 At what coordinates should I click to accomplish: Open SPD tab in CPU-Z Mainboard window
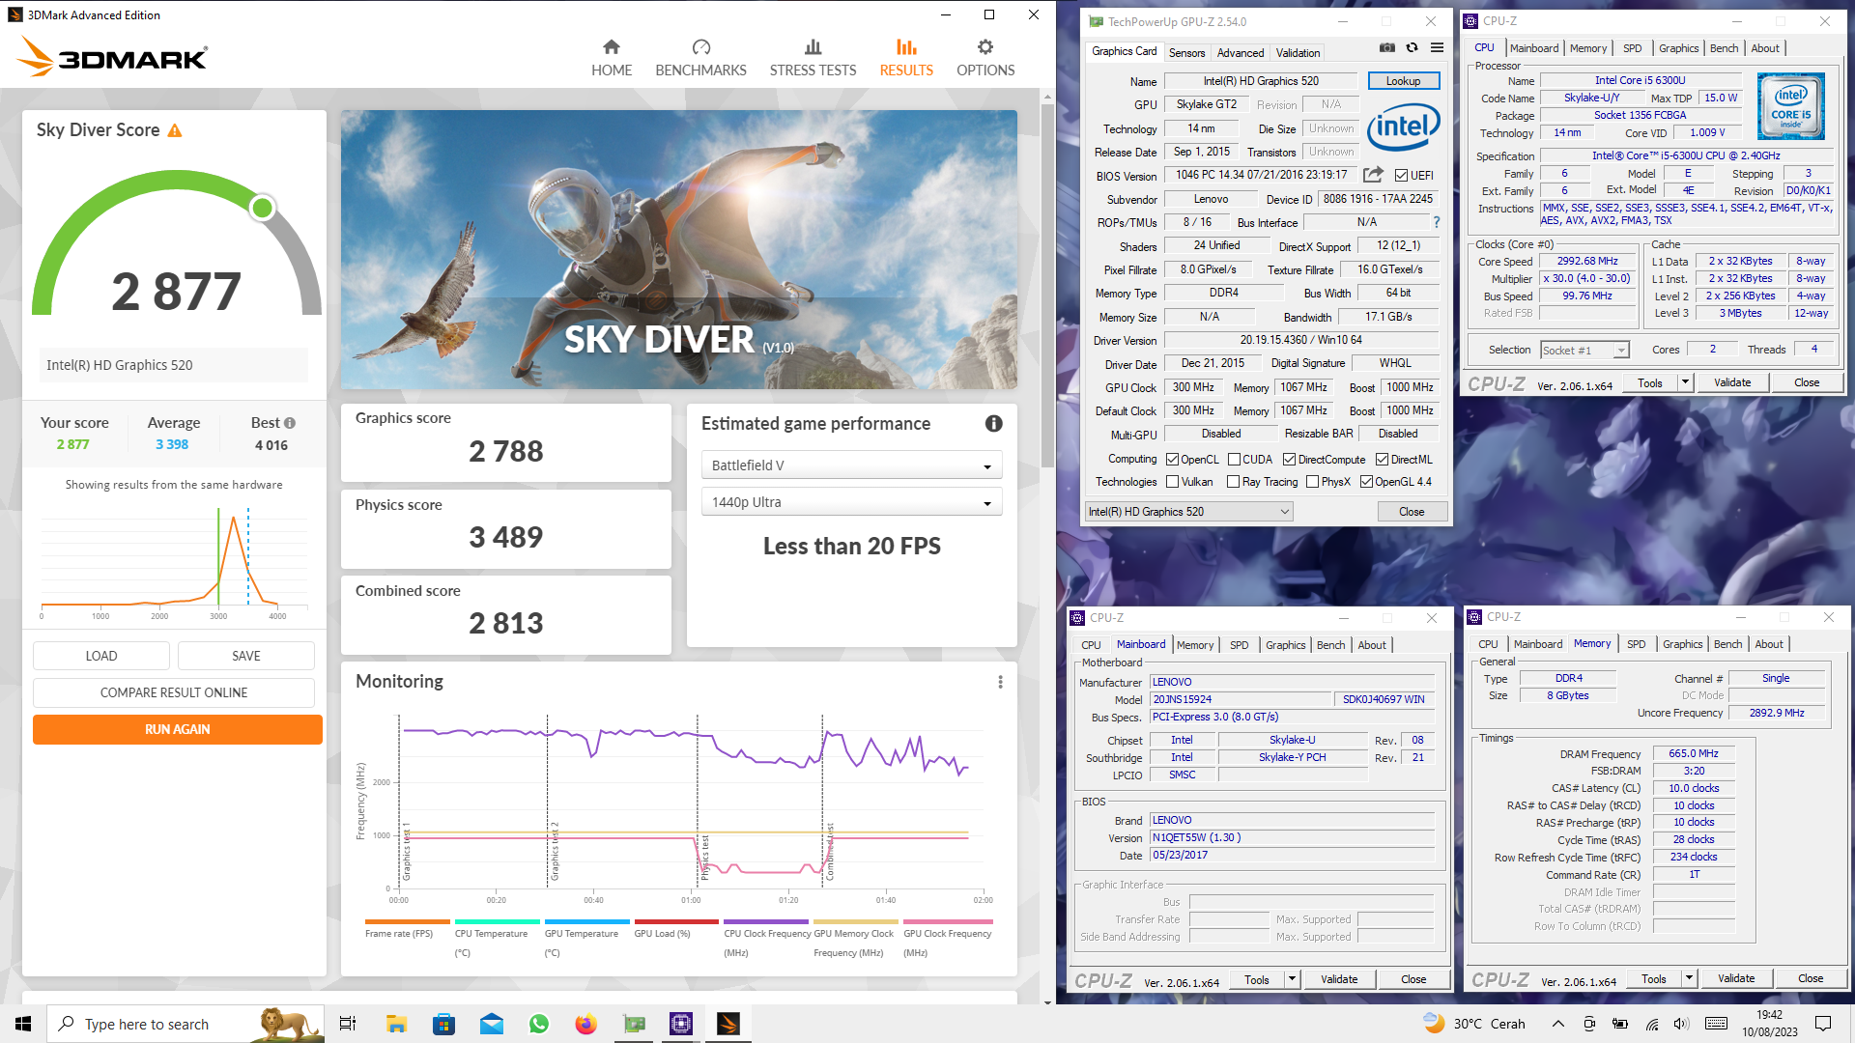click(1239, 645)
